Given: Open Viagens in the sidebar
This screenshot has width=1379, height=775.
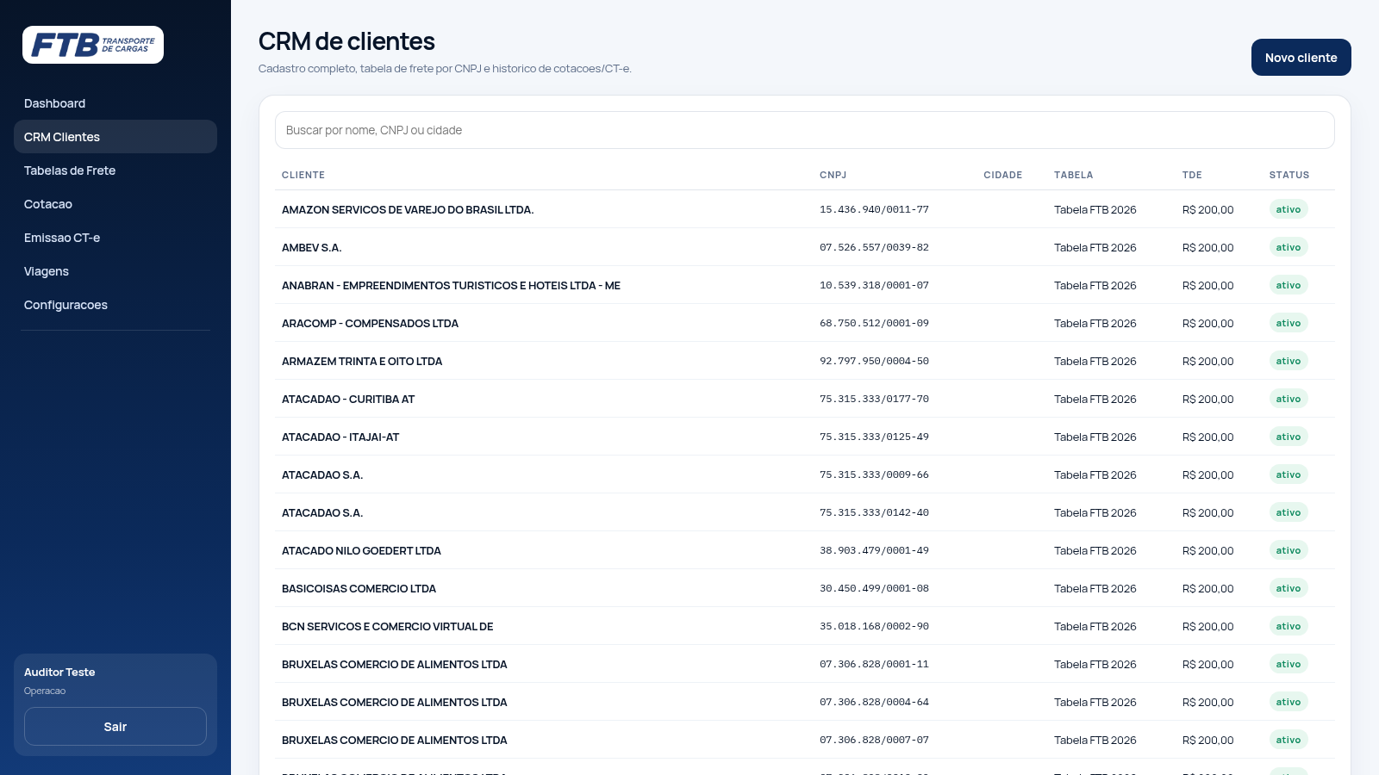Looking at the screenshot, I should pos(115,271).
